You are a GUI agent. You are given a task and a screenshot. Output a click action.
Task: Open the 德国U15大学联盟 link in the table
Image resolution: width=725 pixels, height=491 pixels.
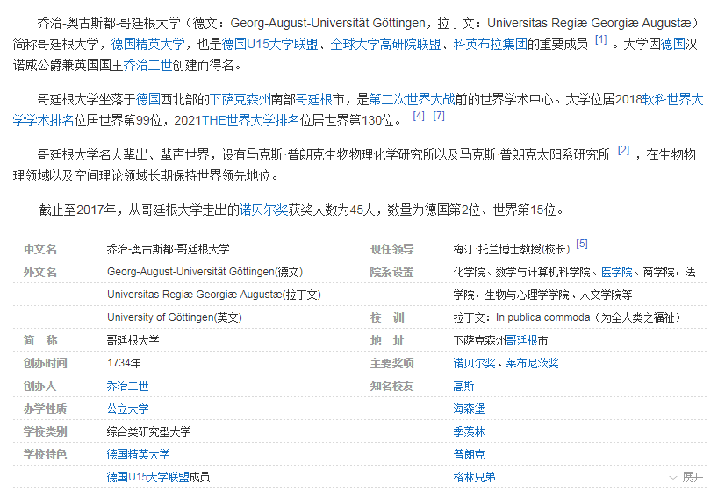148,477
